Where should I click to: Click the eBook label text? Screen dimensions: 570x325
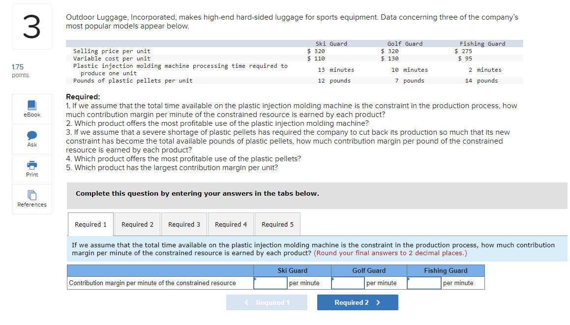point(32,115)
